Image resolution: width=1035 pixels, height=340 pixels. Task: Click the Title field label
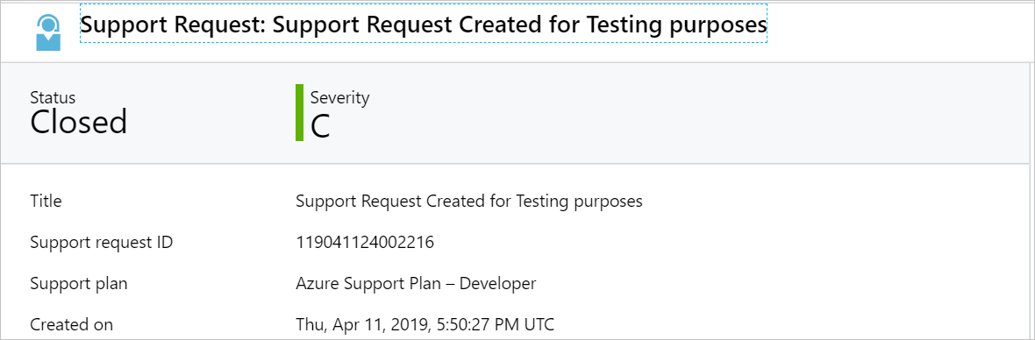46,201
